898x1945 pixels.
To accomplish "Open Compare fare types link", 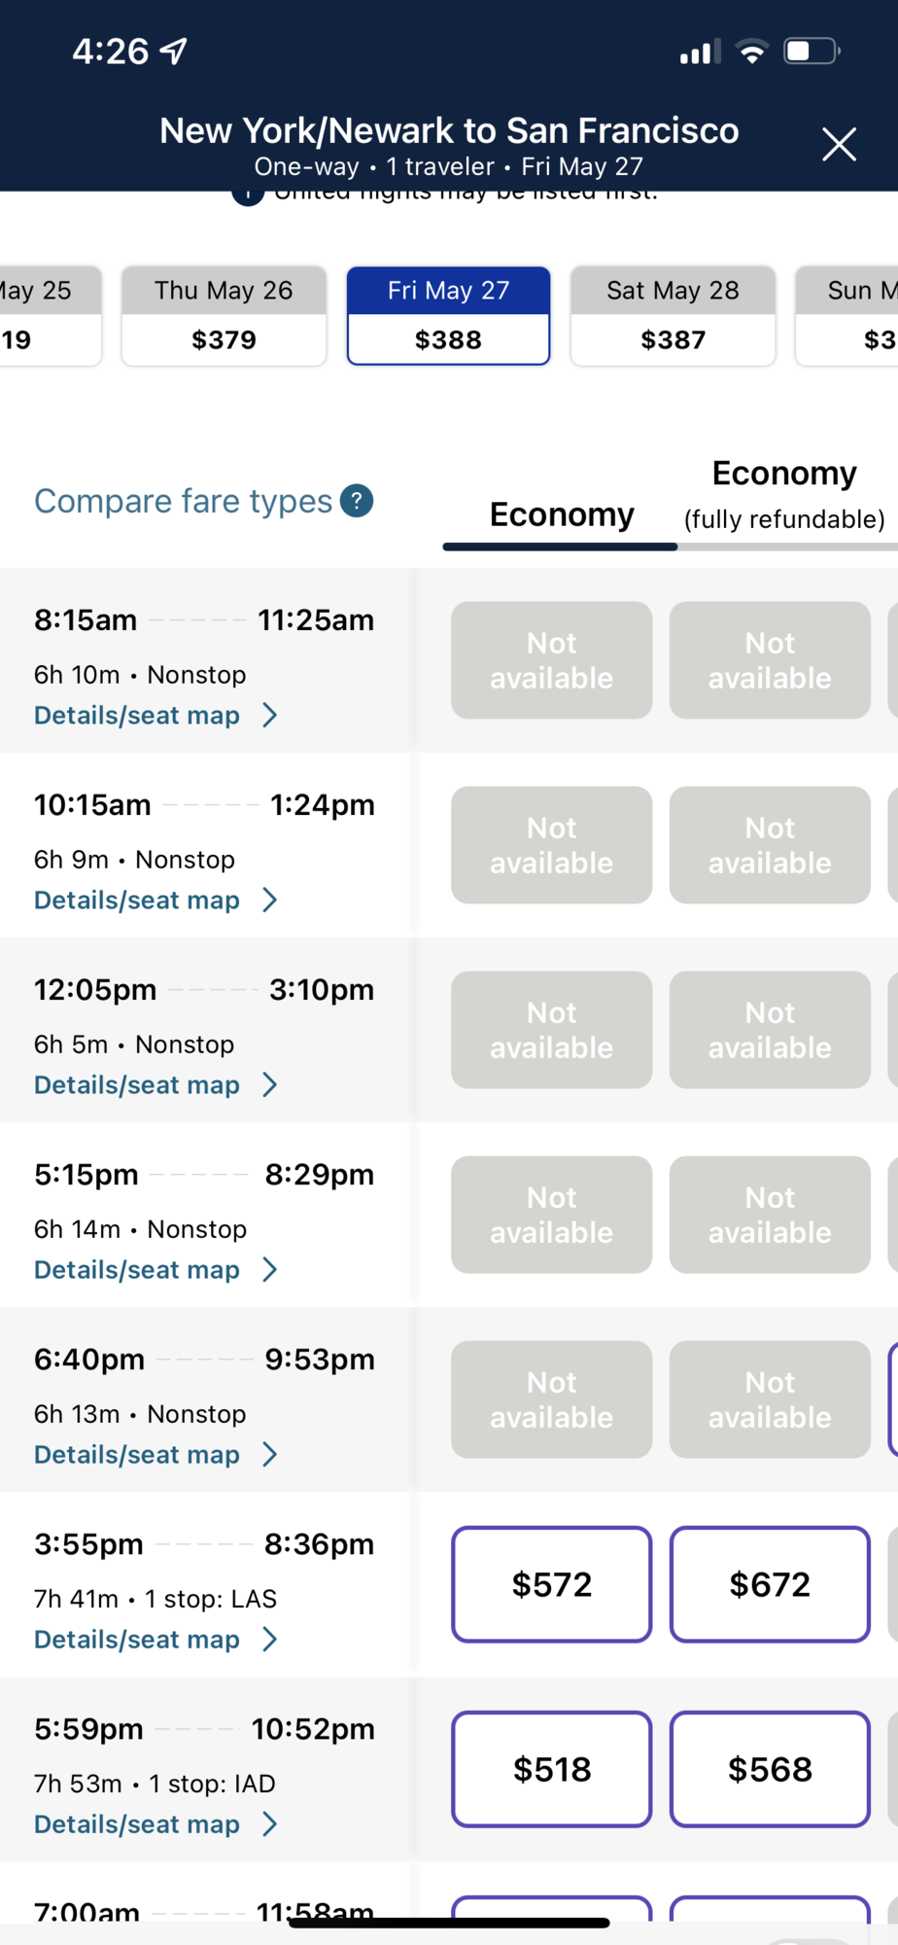I will [183, 501].
